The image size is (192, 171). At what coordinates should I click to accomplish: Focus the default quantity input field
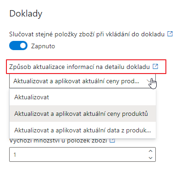pyautogui.click(x=82, y=154)
